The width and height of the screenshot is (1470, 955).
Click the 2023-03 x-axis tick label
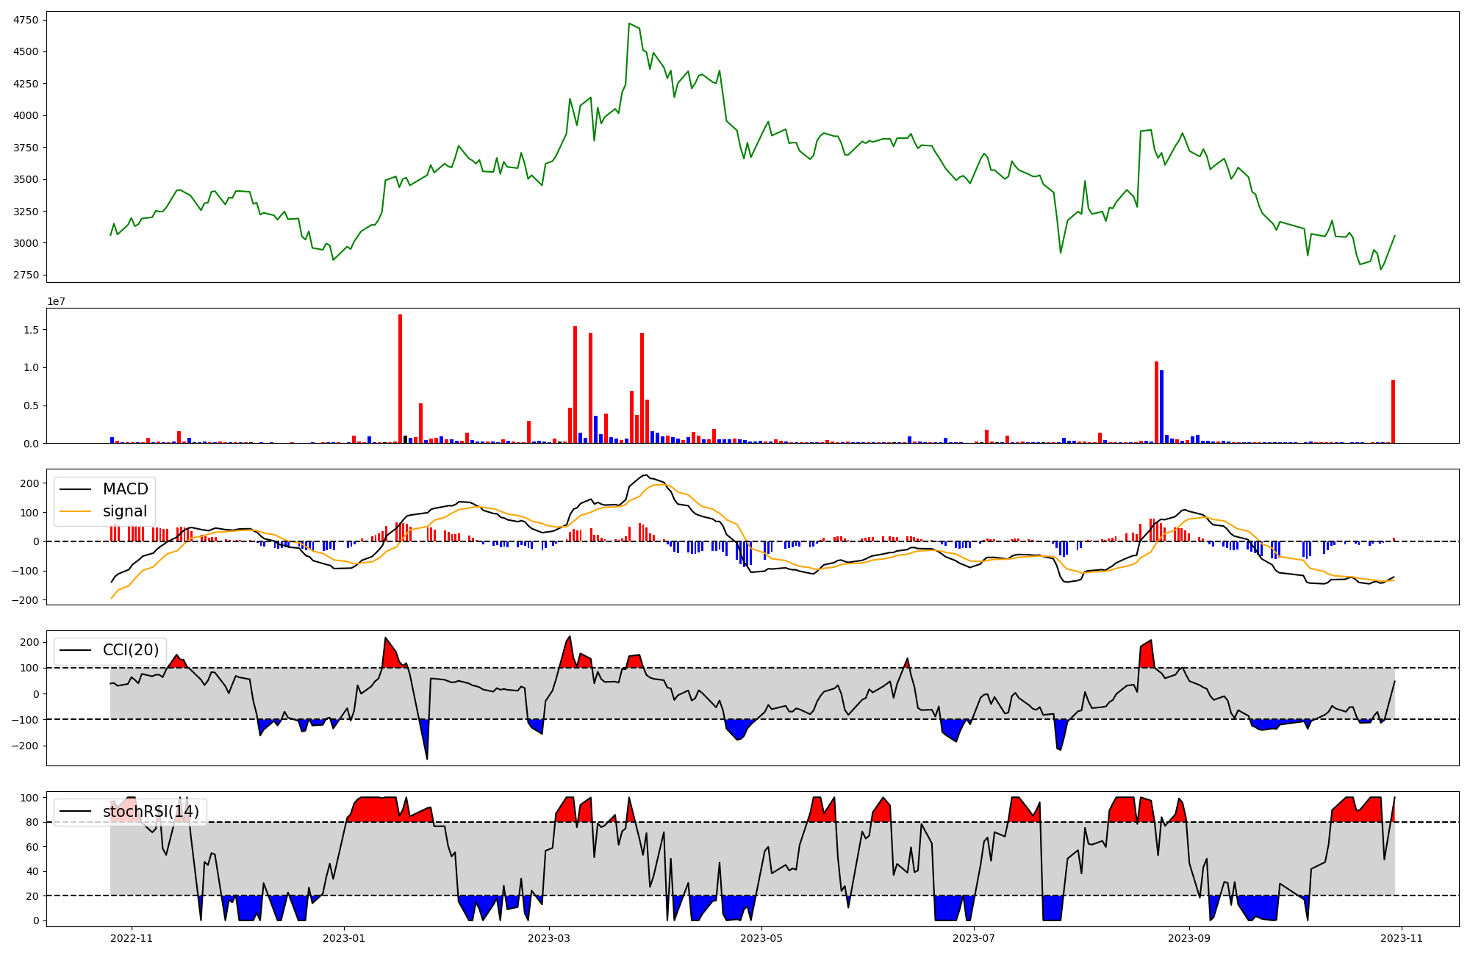(x=549, y=938)
